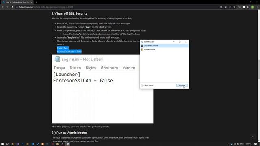The image size is (260, 146).
Task: Click EpicGamesLauncher process icon
Action: pyautogui.click(x=142, y=45)
